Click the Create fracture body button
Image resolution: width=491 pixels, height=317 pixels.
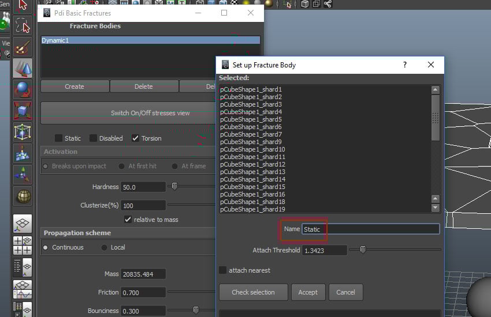point(75,86)
